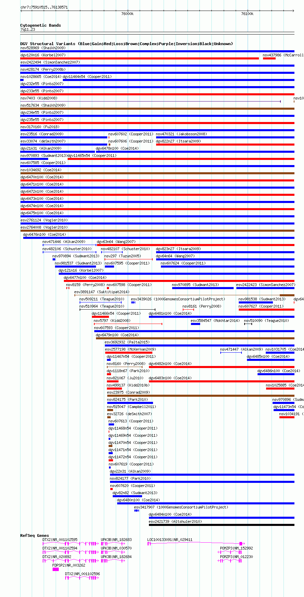
Task: Open nsv509211 (Teague2010) label
Action: coord(102,299)
